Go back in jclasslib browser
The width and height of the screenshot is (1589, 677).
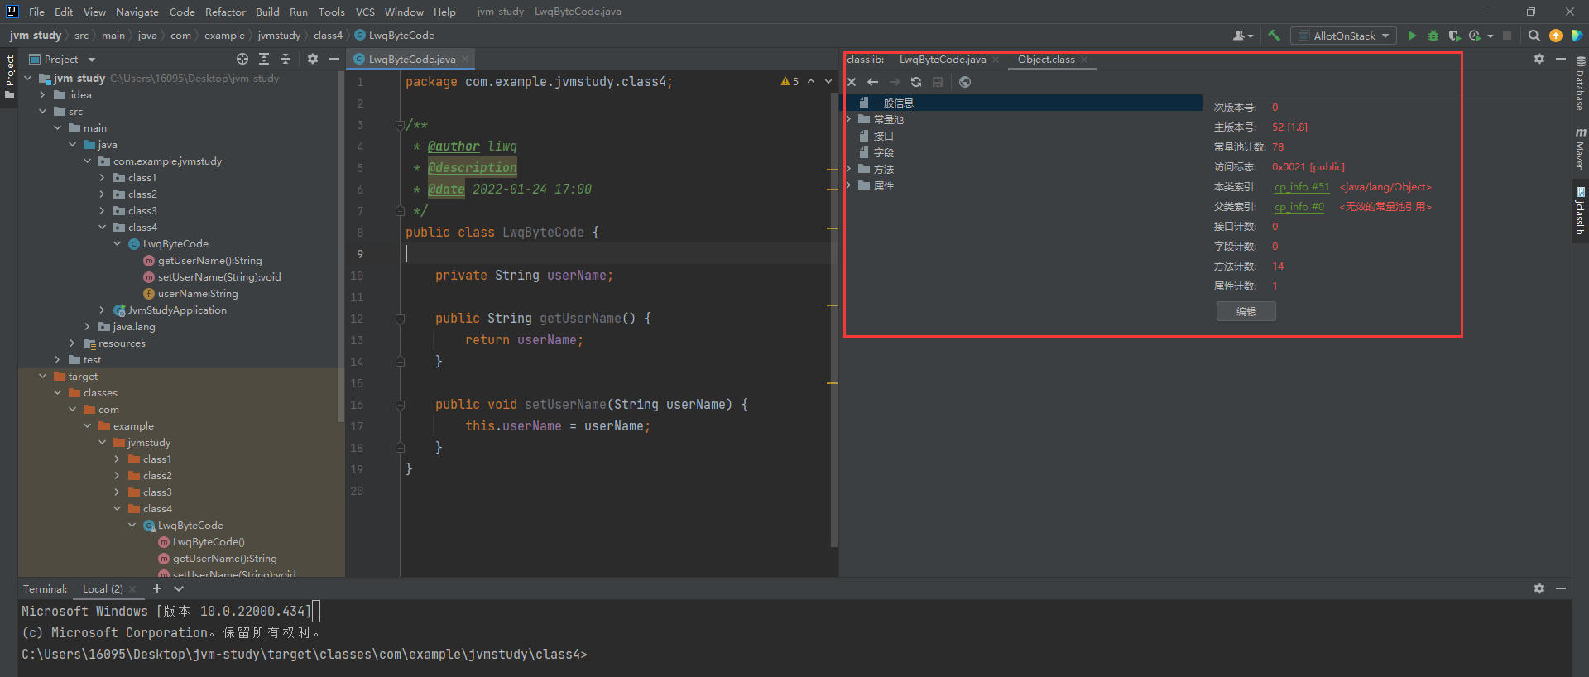coord(872,82)
